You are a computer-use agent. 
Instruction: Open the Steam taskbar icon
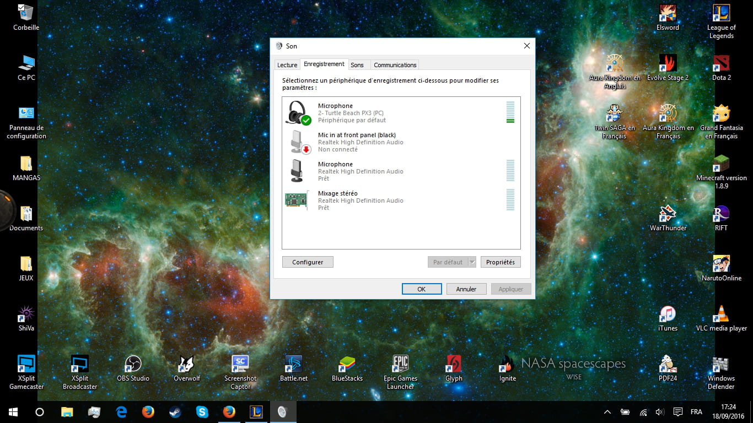pos(175,412)
